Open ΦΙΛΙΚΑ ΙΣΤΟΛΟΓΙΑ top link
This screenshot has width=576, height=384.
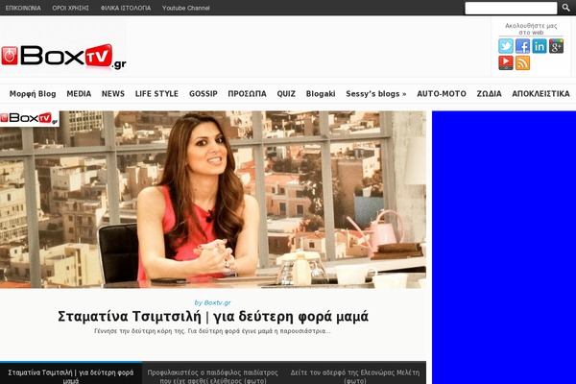(x=126, y=8)
